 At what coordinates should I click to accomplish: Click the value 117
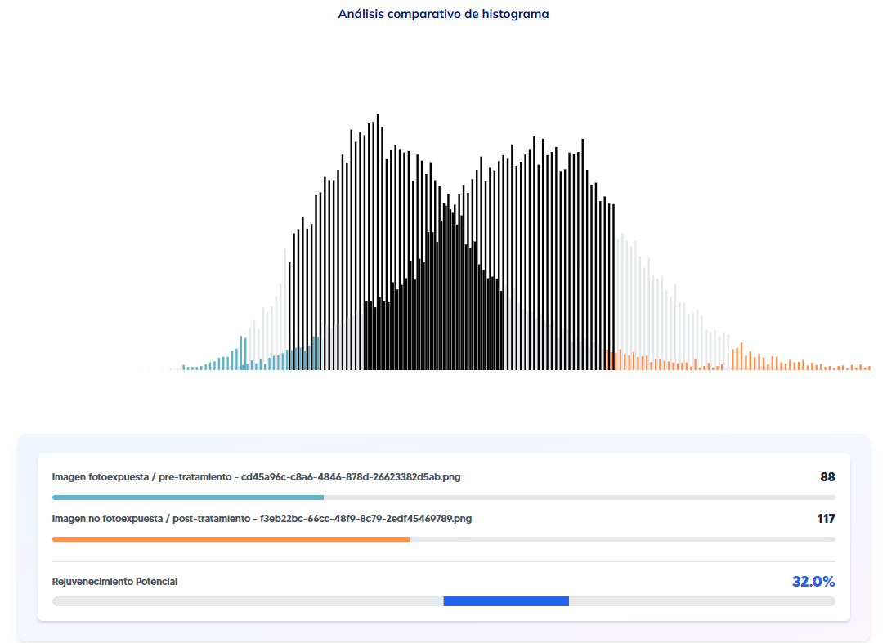tap(826, 519)
